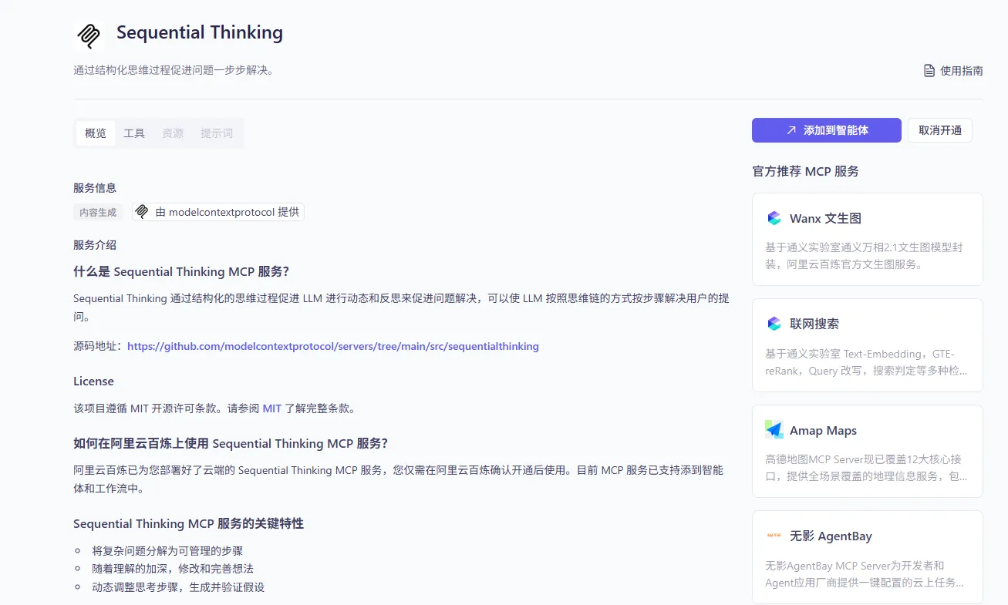Click Amap description 高德地图MCP Server现已覆盖12大核心接口
This screenshot has width=1008, height=605.
pos(866,468)
